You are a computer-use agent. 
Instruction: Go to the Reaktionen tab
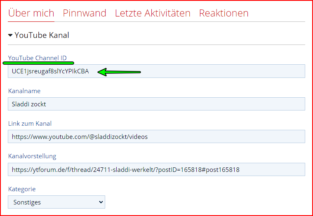tap(224, 13)
